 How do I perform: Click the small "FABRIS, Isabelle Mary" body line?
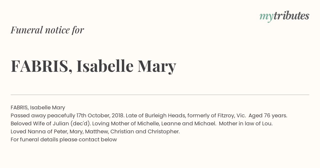coord(38,107)
